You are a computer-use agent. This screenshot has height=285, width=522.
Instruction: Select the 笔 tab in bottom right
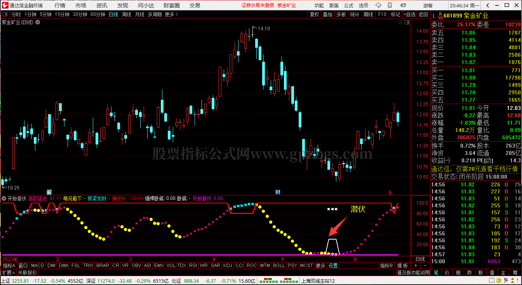tap(436, 273)
